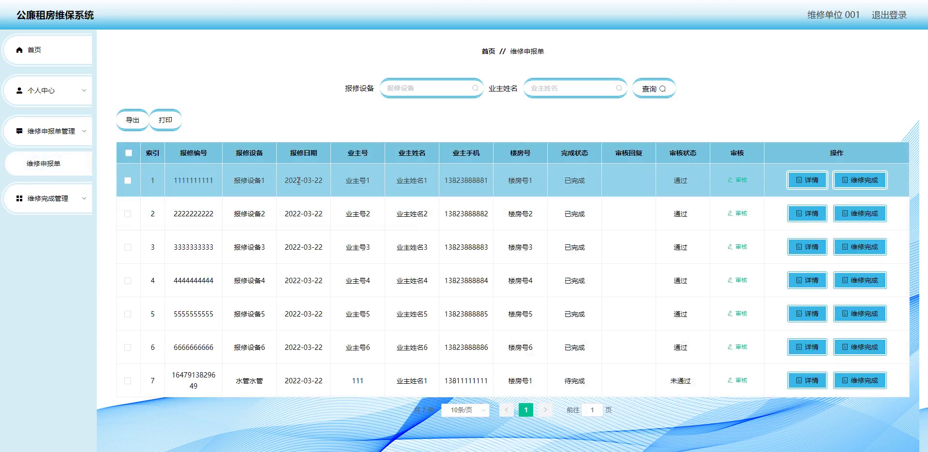Viewport: 928px width, 452px height.
Task: Click the person icon for 个人中心
Action: point(19,90)
